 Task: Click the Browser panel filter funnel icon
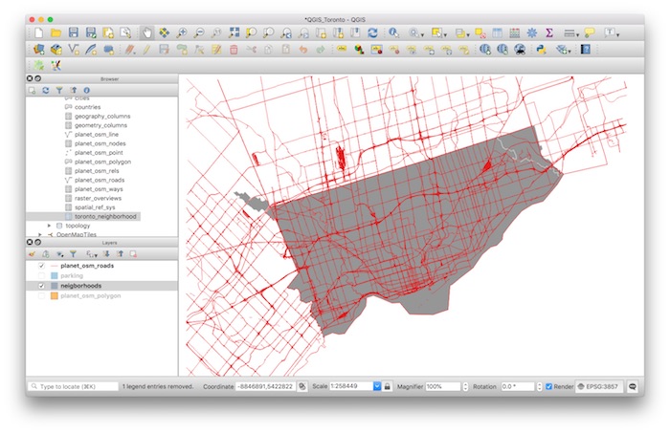59,91
